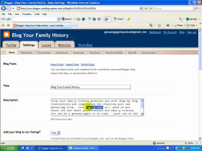The width and height of the screenshot is (202, 151).
Task: Open the zoom level 100% dropdown
Action: [192, 143]
